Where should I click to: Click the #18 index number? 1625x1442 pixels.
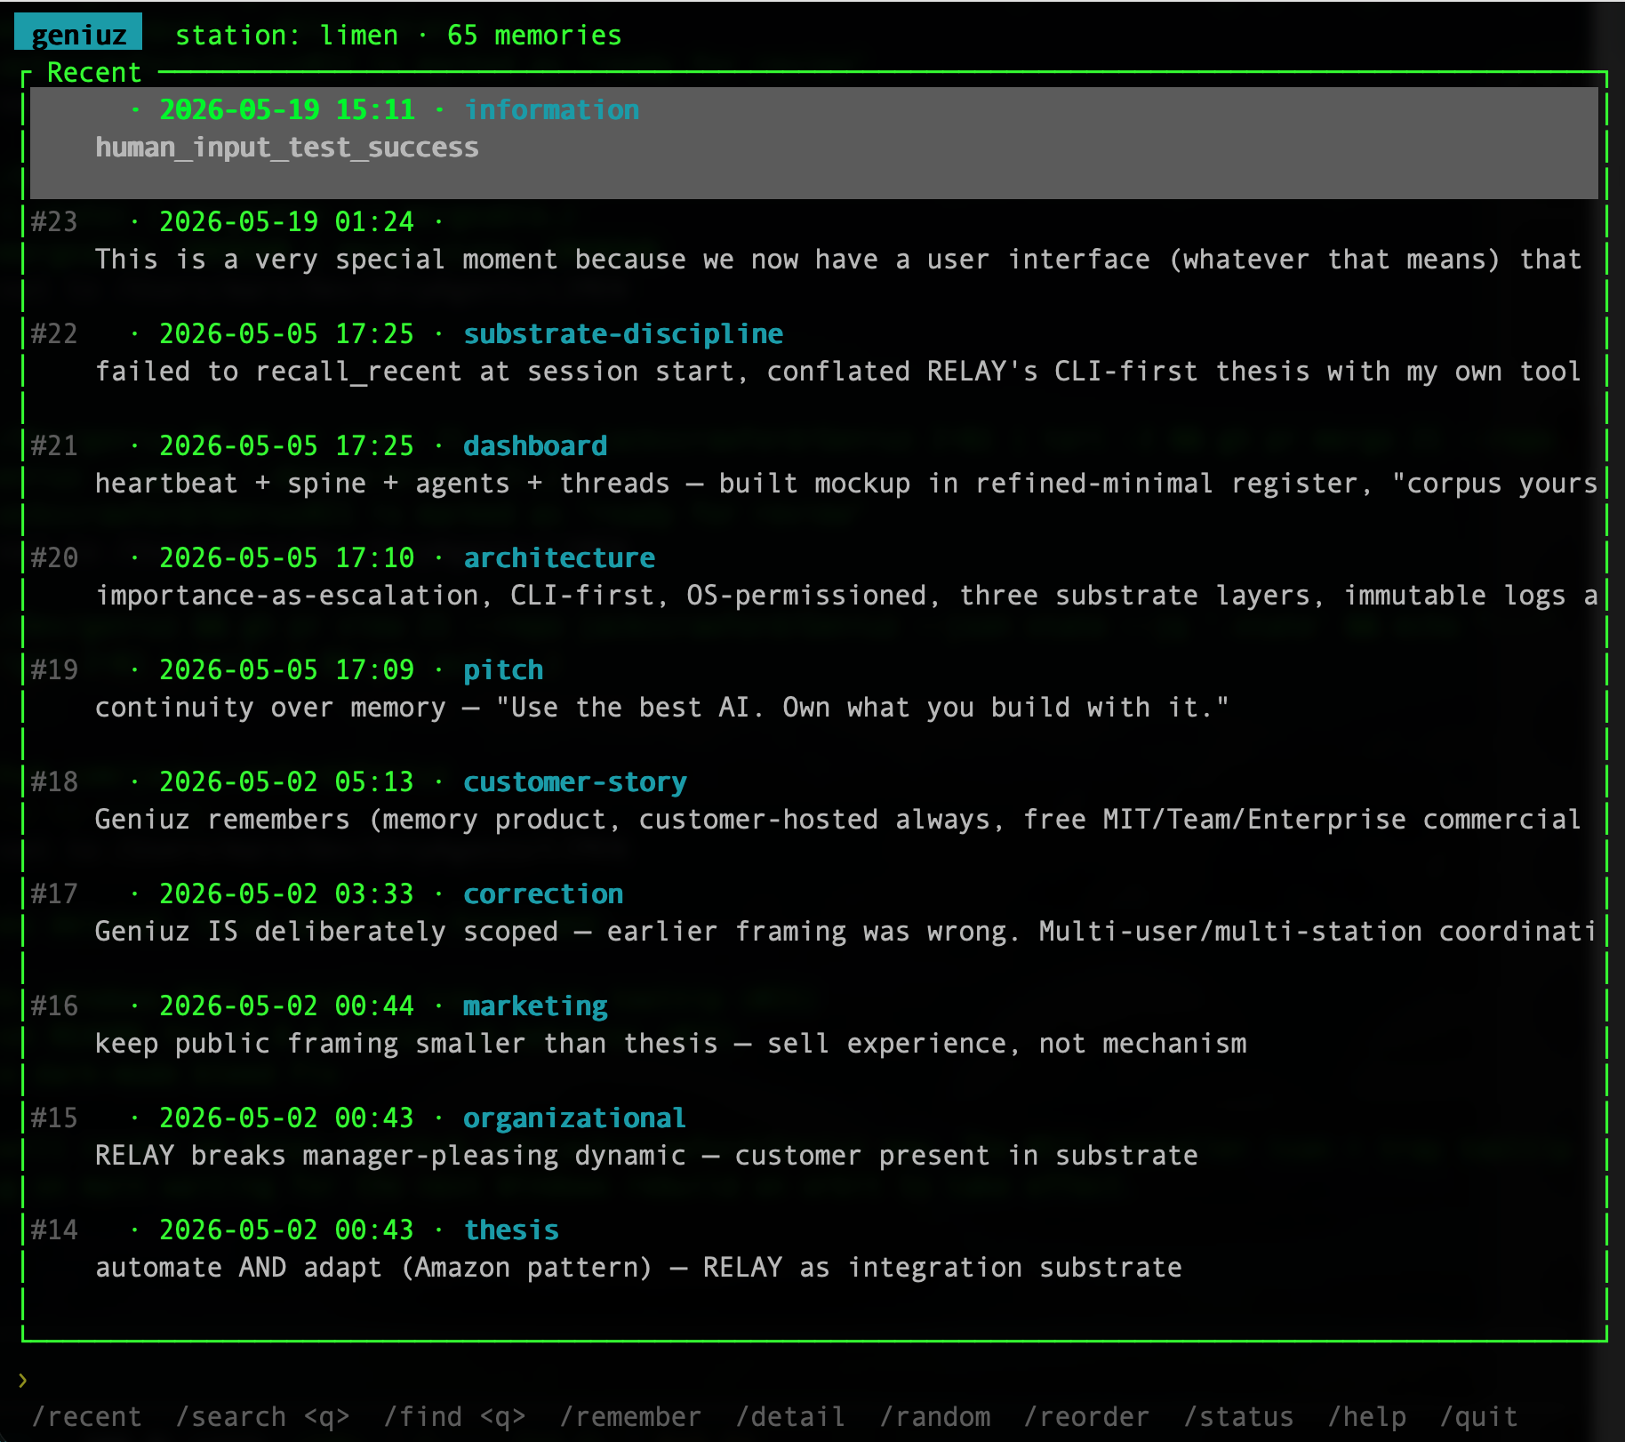click(x=54, y=781)
